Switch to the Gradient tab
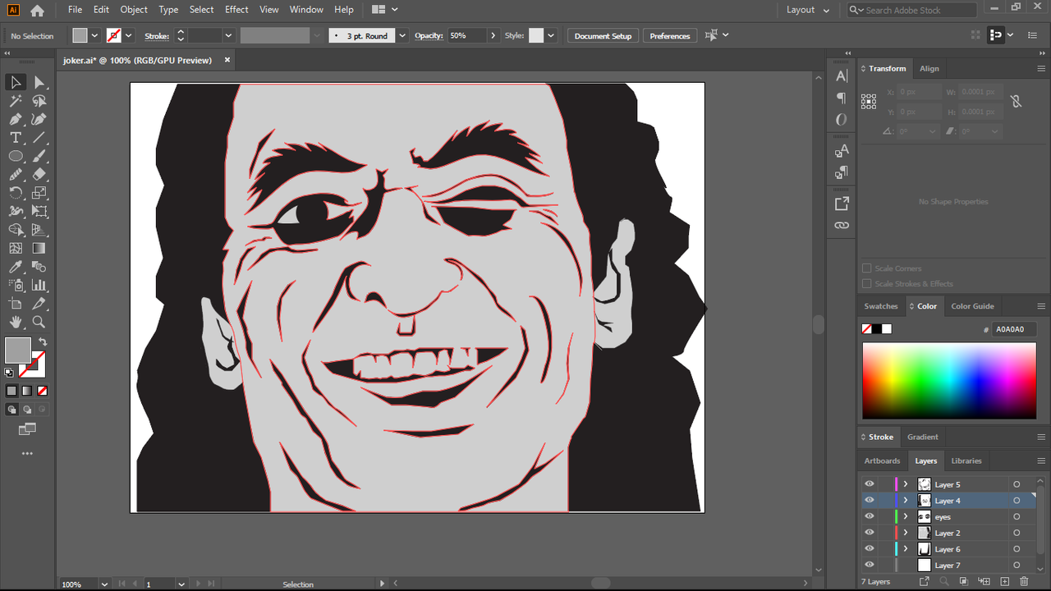1051x591 pixels. (923, 437)
